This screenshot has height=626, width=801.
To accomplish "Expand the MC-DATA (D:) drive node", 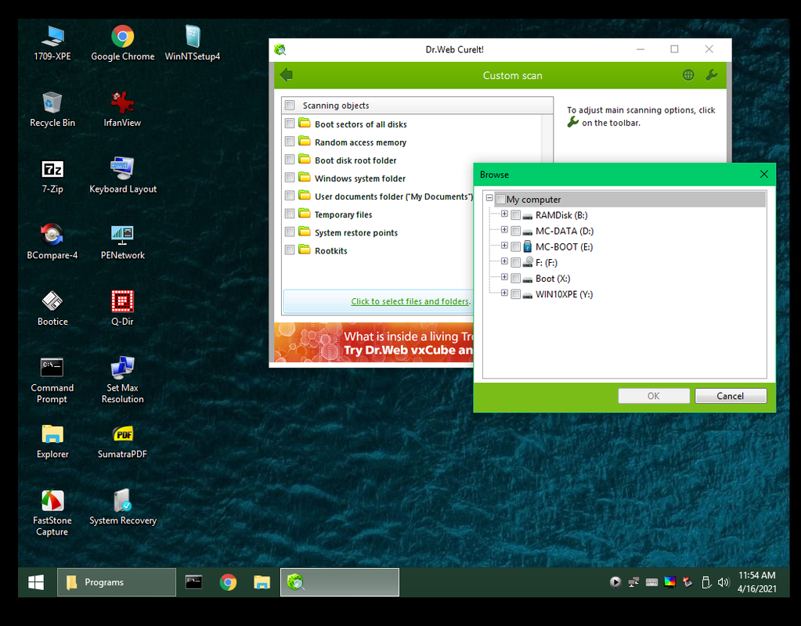I will tap(505, 230).
